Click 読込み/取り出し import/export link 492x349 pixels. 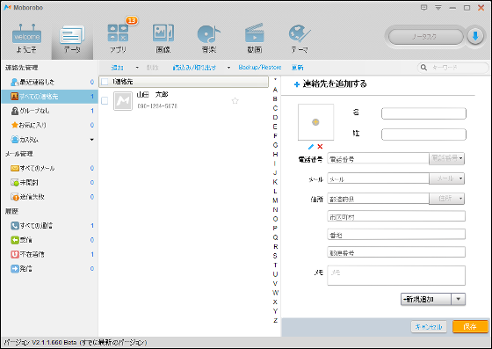point(194,68)
